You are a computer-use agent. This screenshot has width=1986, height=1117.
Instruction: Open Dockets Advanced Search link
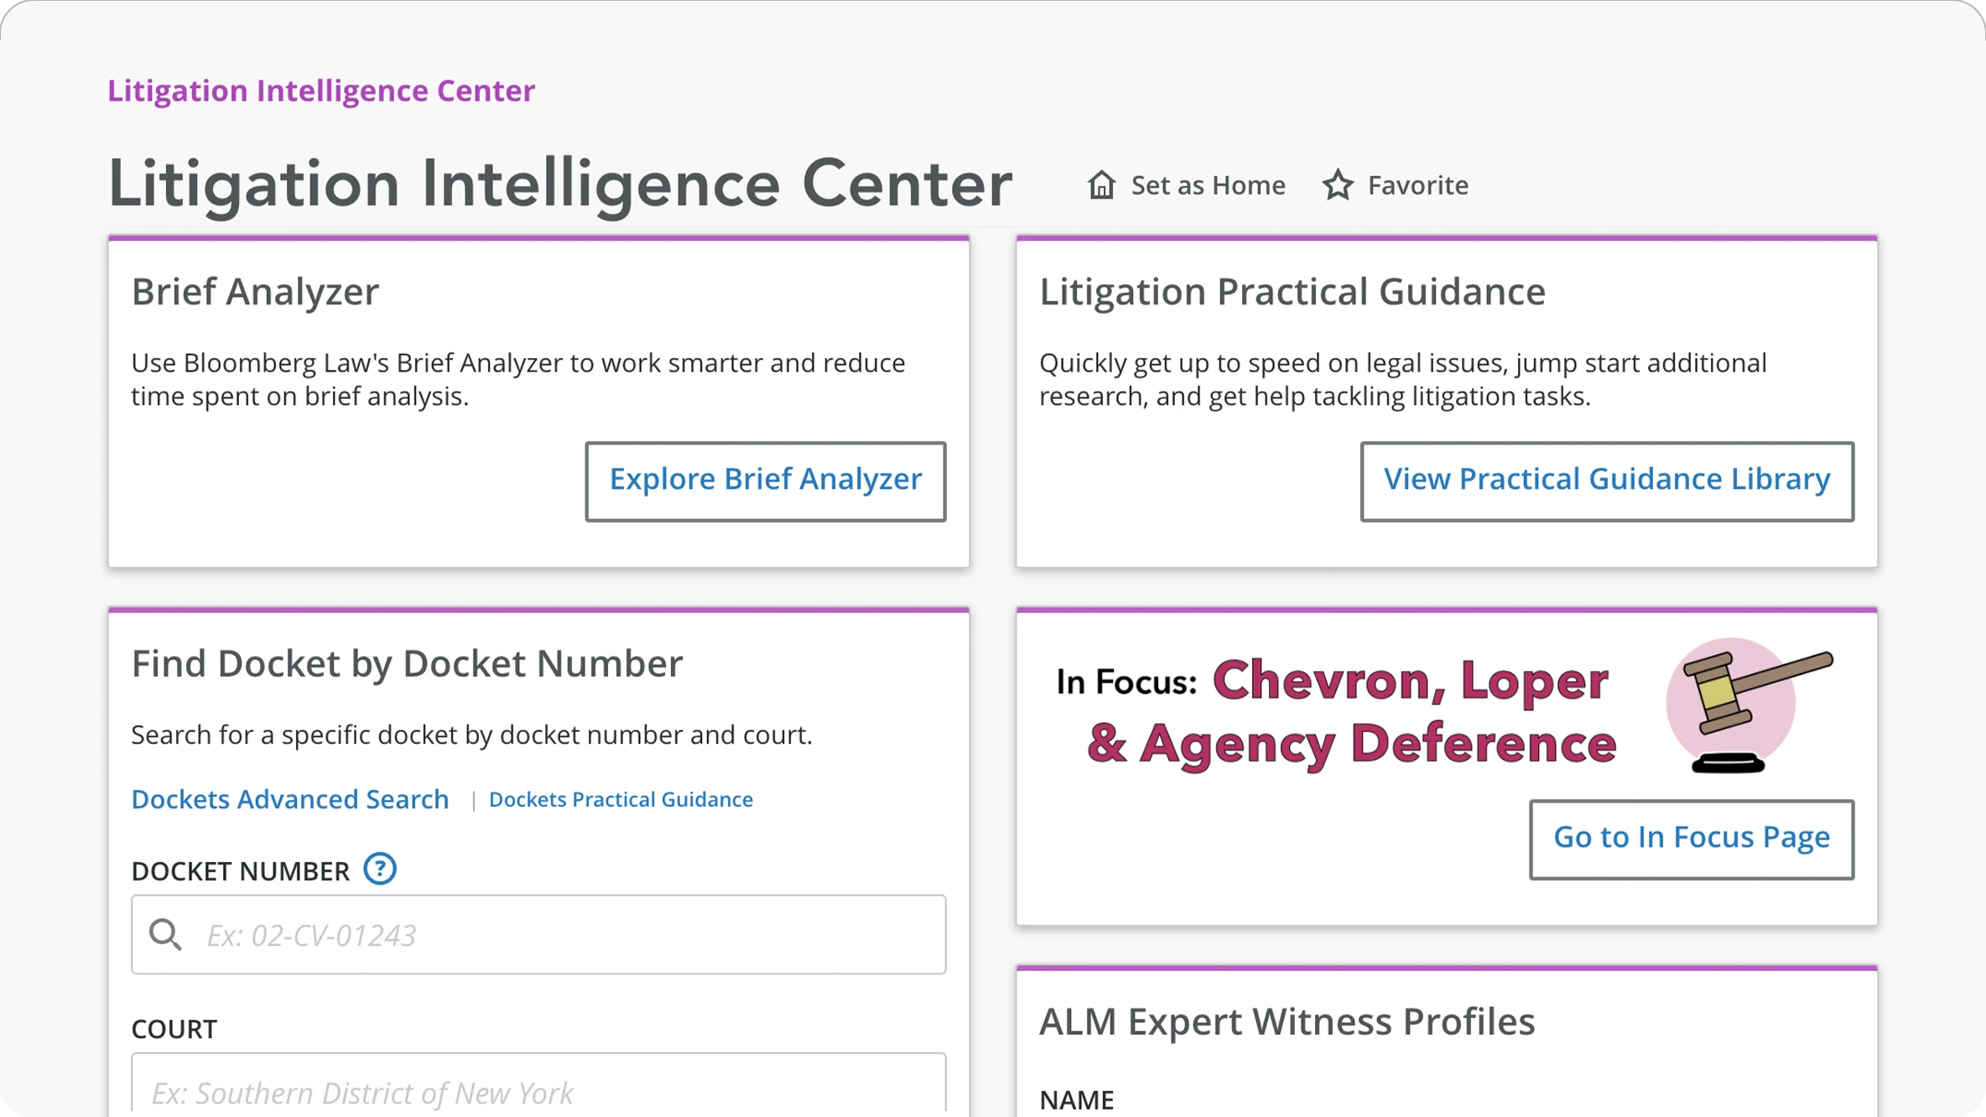coord(290,798)
